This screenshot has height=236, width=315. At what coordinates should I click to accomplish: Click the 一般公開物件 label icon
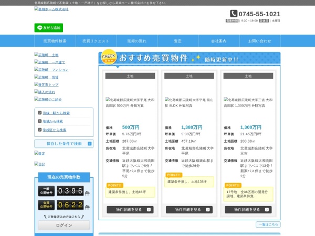point(46,191)
